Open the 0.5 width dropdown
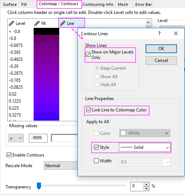The image size is (185, 195). (x=167, y=162)
